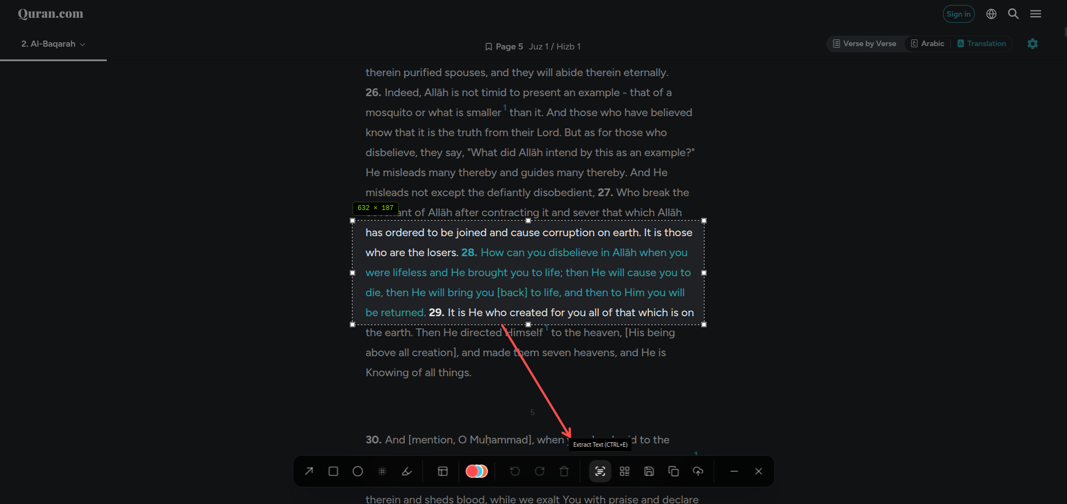Click the Juz 1 / Hizb 1 label
The image size is (1067, 504).
(x=554, y=47)
